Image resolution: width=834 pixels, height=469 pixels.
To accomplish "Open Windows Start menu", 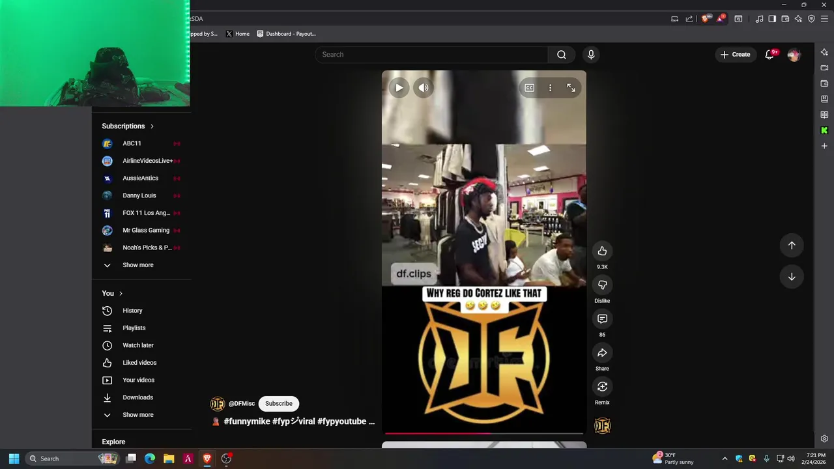I will point(14,459).
